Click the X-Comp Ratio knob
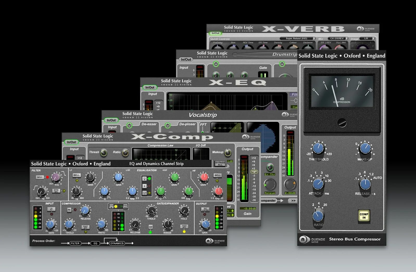Image resolution: width=416 pixels, height=272 pixels. [125, 153]
